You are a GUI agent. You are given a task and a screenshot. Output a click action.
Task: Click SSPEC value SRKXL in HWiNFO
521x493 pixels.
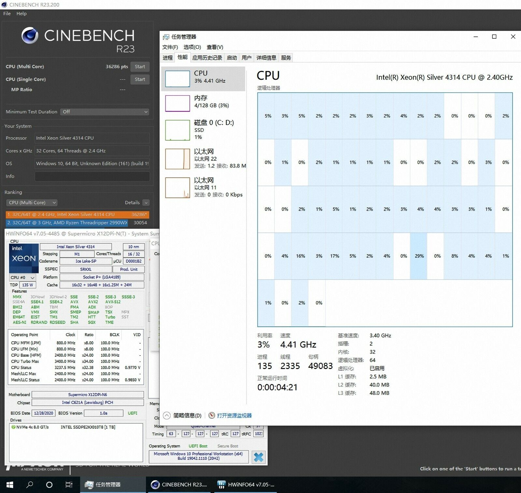pyautogui.click(x=86, y=269)
